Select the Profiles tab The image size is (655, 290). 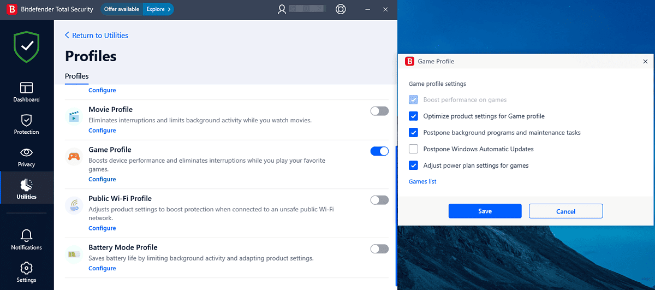[77, 76]
